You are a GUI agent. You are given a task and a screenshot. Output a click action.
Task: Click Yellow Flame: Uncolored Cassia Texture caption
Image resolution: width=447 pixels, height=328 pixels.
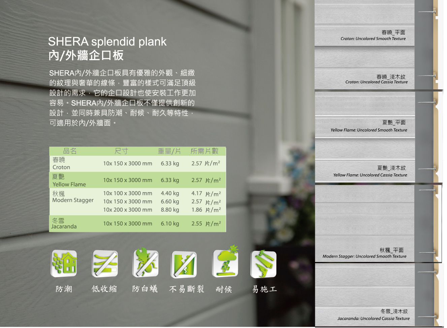[x=370, y=175]
